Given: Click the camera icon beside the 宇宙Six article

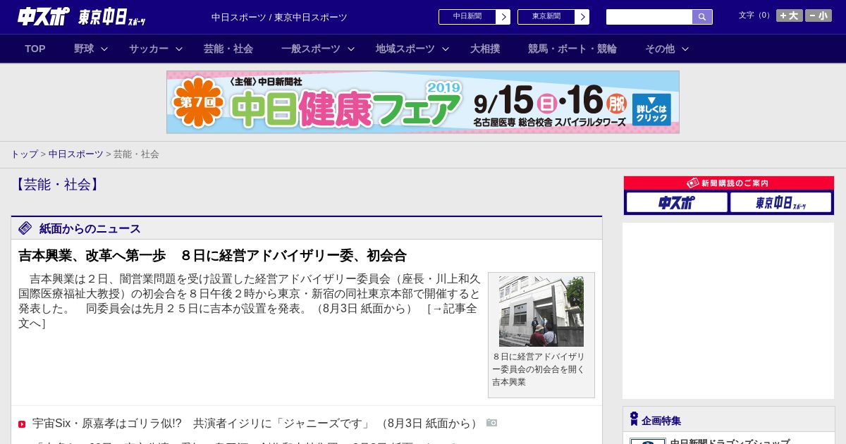Looking at the screenshot, I should coord(491,422).
